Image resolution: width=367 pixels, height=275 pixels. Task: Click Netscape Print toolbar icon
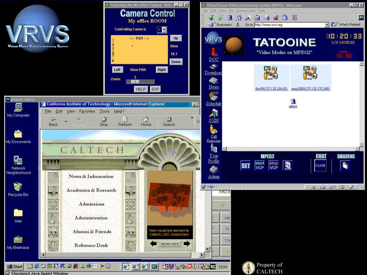[x=266, y=18]
